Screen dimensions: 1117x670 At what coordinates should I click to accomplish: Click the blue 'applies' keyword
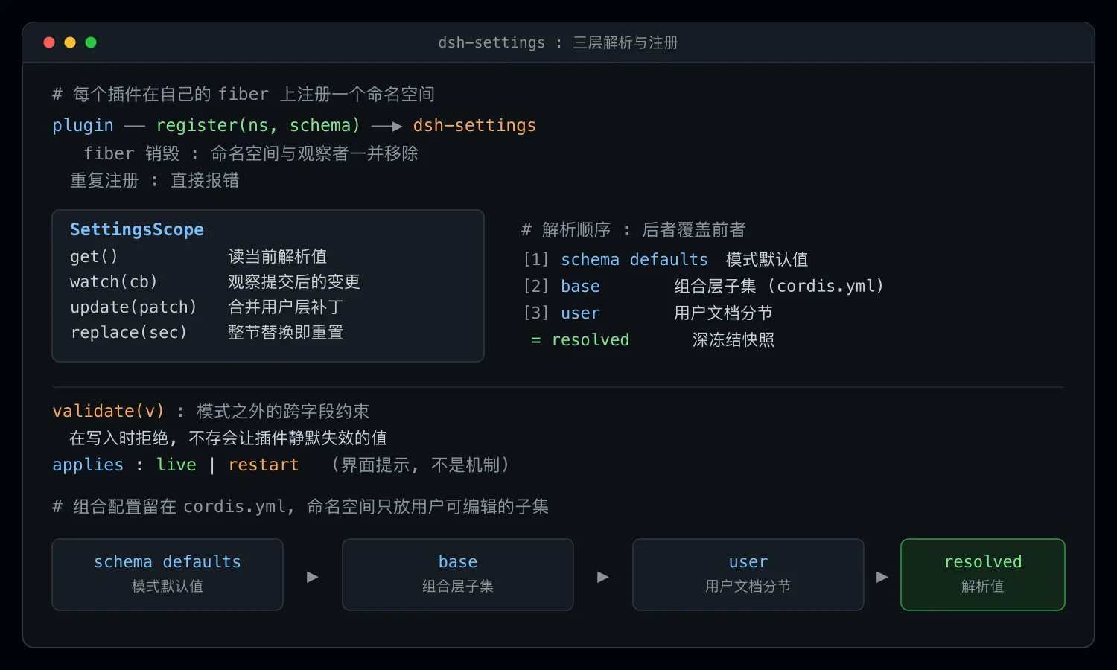point(88,465)
